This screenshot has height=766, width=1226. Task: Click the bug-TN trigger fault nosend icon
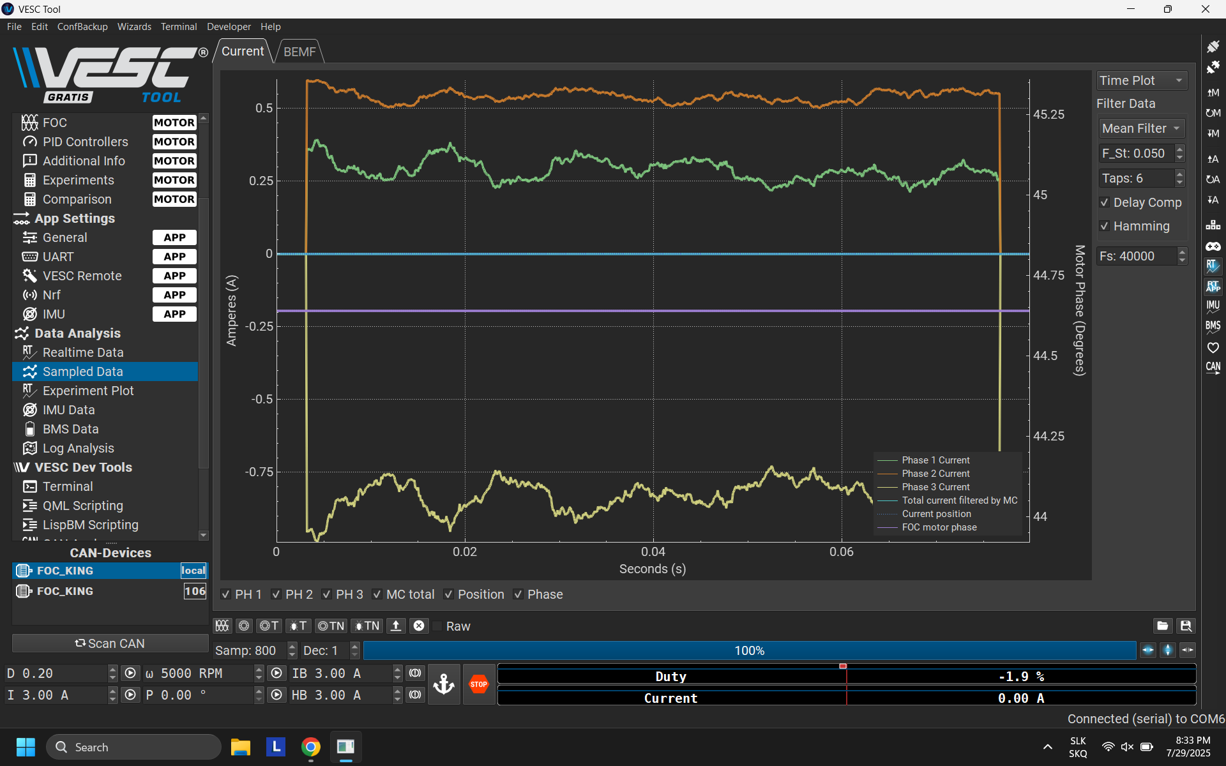pos(367,626)
